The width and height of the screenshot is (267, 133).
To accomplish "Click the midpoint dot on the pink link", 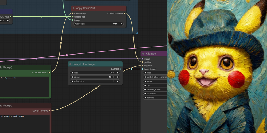I will pos(67,55).
